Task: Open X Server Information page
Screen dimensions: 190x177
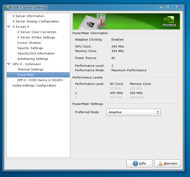Action: (x=28, y=16)
